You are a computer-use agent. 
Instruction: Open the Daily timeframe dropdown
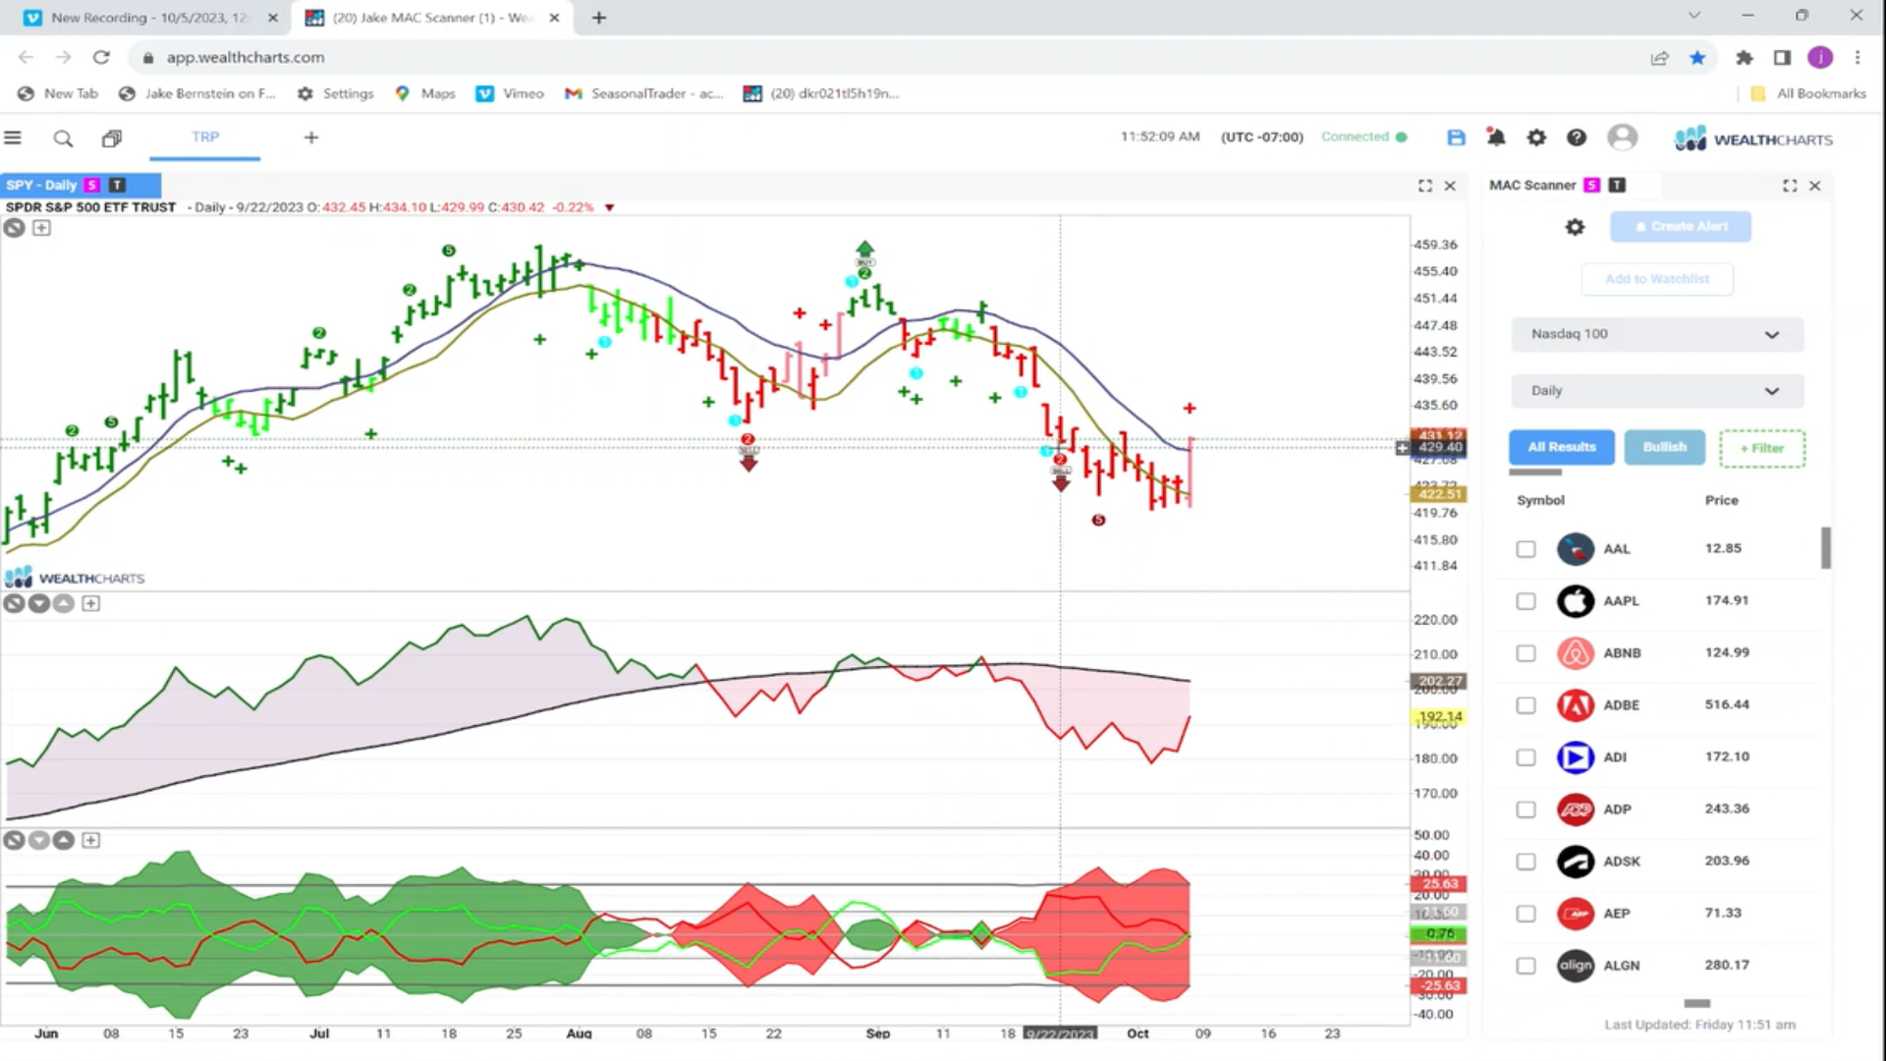pos(1657,391)
